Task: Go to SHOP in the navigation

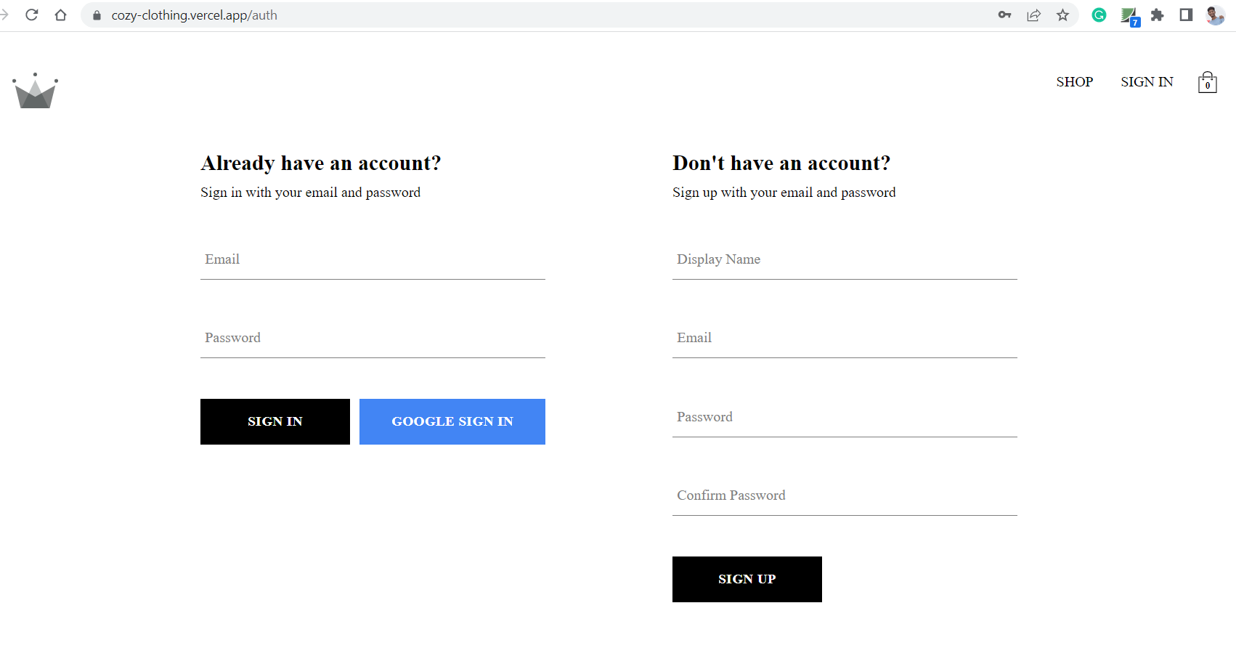Action: click(1074, 82)
